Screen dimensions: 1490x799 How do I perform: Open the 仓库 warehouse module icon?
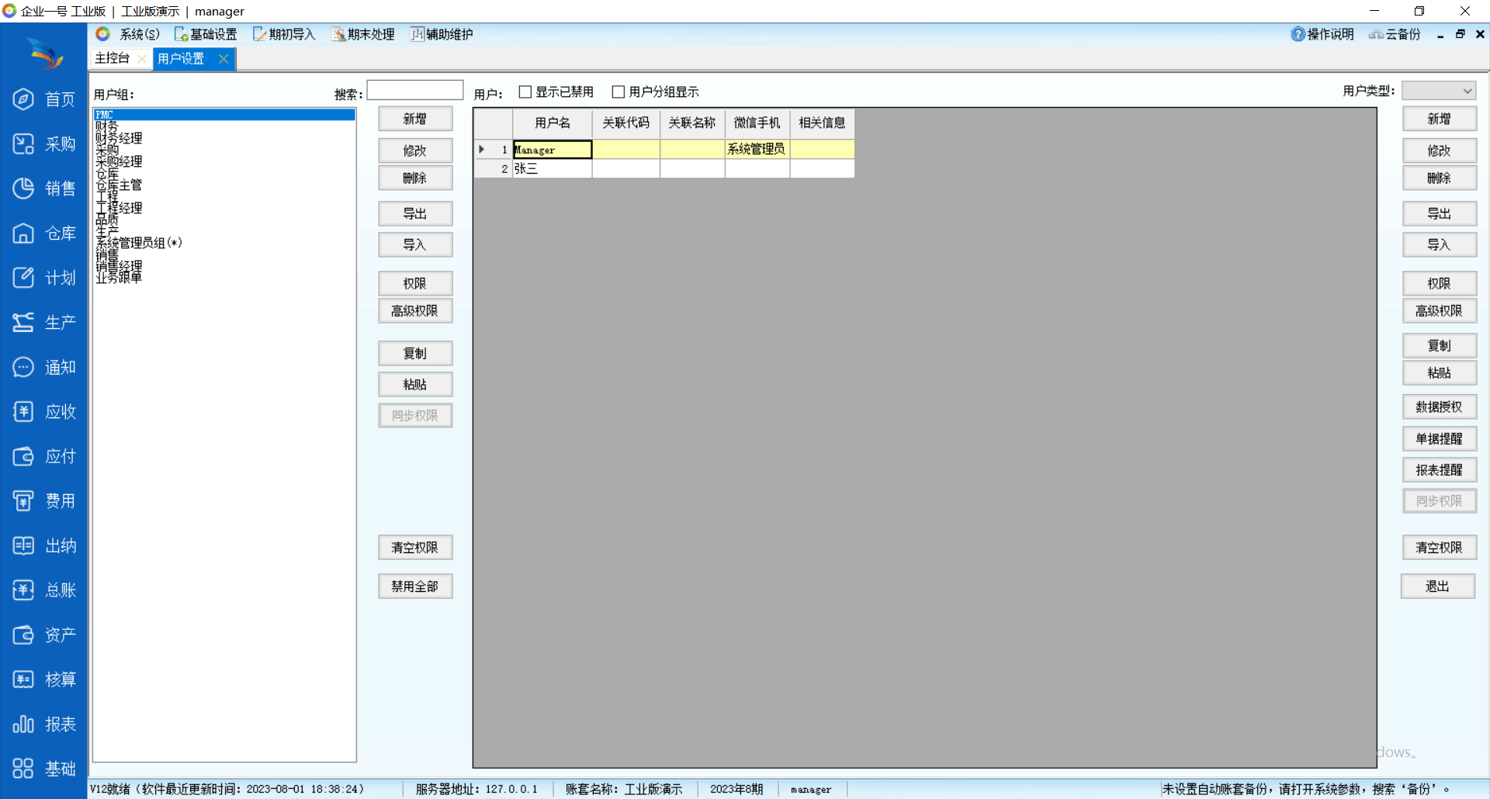tap(24, 233)
